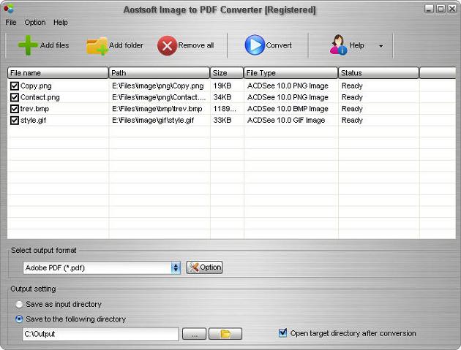Screen dimensions: 461x350
Task: Select the Contact.png file name
Action: 40,97
